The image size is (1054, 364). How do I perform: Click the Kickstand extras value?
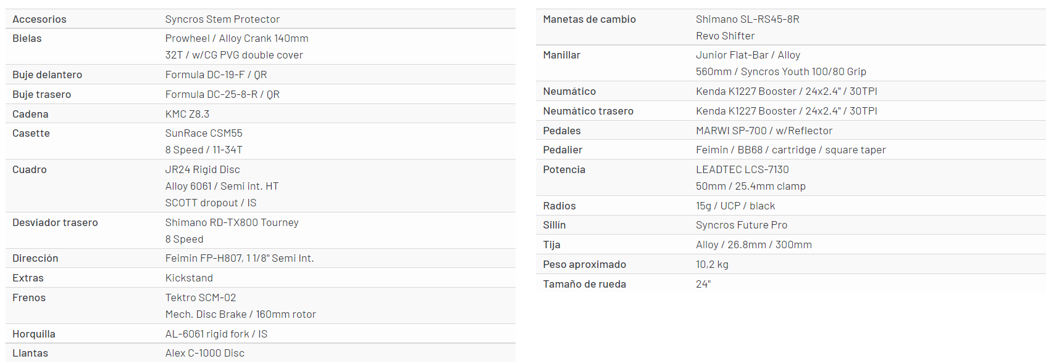coord(189,278)
